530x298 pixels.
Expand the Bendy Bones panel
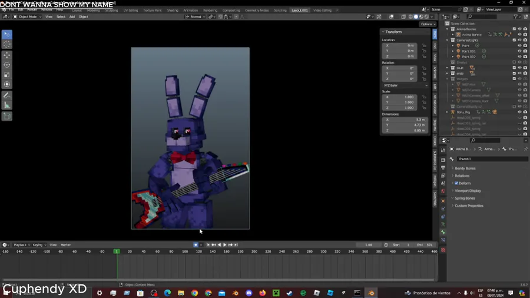click(465, 168)
